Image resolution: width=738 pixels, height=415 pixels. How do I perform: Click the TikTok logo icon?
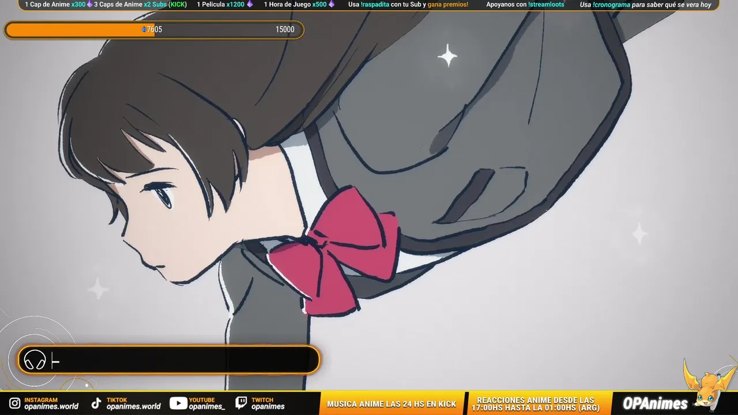[x=96, y=403]
